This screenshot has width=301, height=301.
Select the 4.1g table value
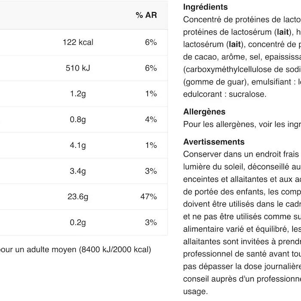(78, 145)
